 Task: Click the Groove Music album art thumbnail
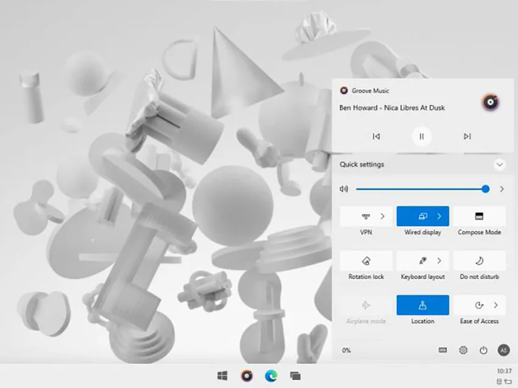(490, 102)
